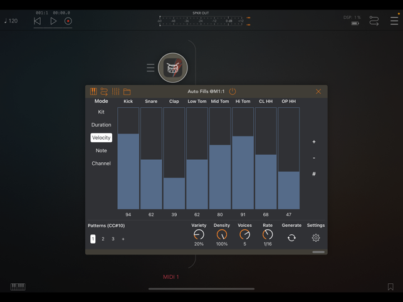This screenshot has width=403, height=302.
Task: Open the main hamburger menu at top right
Action: [x=394, y=21]
